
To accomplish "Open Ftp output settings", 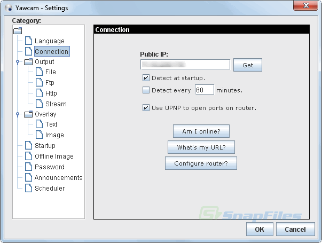I will 50,83.
